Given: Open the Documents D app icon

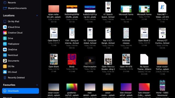Looking at the screenshot, I should [5, 61].
